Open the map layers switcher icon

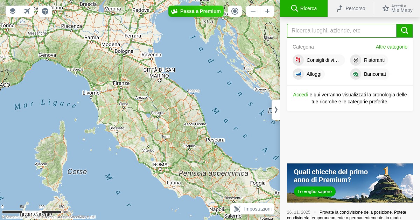13,11
